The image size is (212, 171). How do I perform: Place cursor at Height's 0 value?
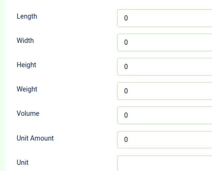pyautogui.click(x=126, y=67)
